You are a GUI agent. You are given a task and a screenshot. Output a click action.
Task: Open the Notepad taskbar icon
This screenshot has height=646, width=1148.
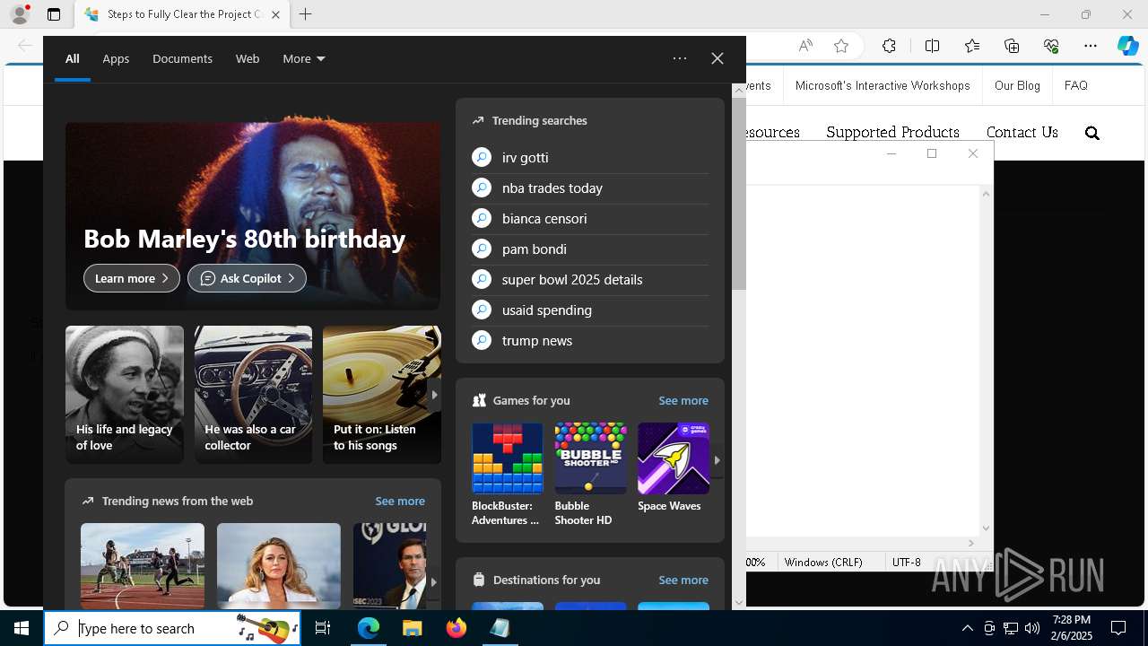[500, 628]
